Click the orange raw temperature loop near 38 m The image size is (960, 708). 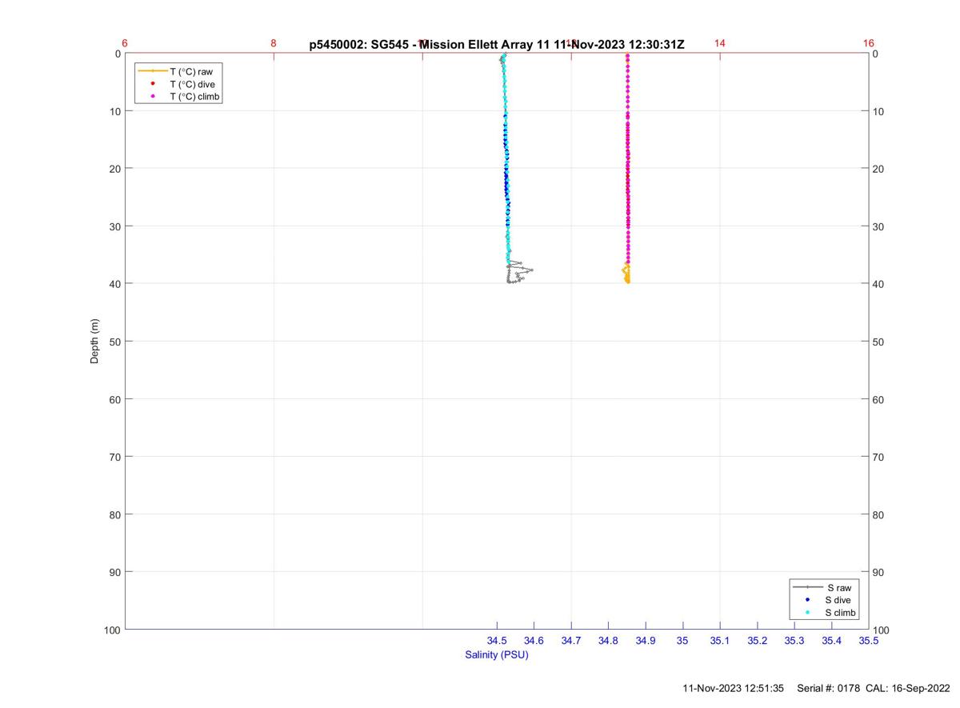pos(626,273)
